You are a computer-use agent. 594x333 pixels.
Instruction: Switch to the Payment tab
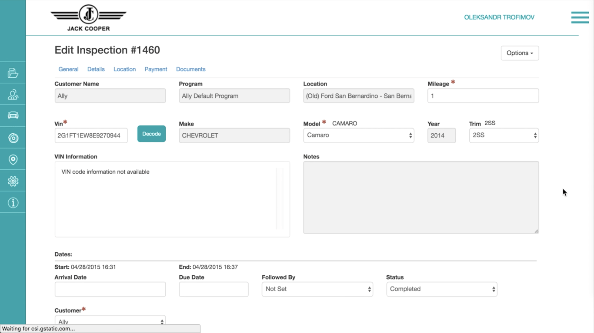click(156, 69)
